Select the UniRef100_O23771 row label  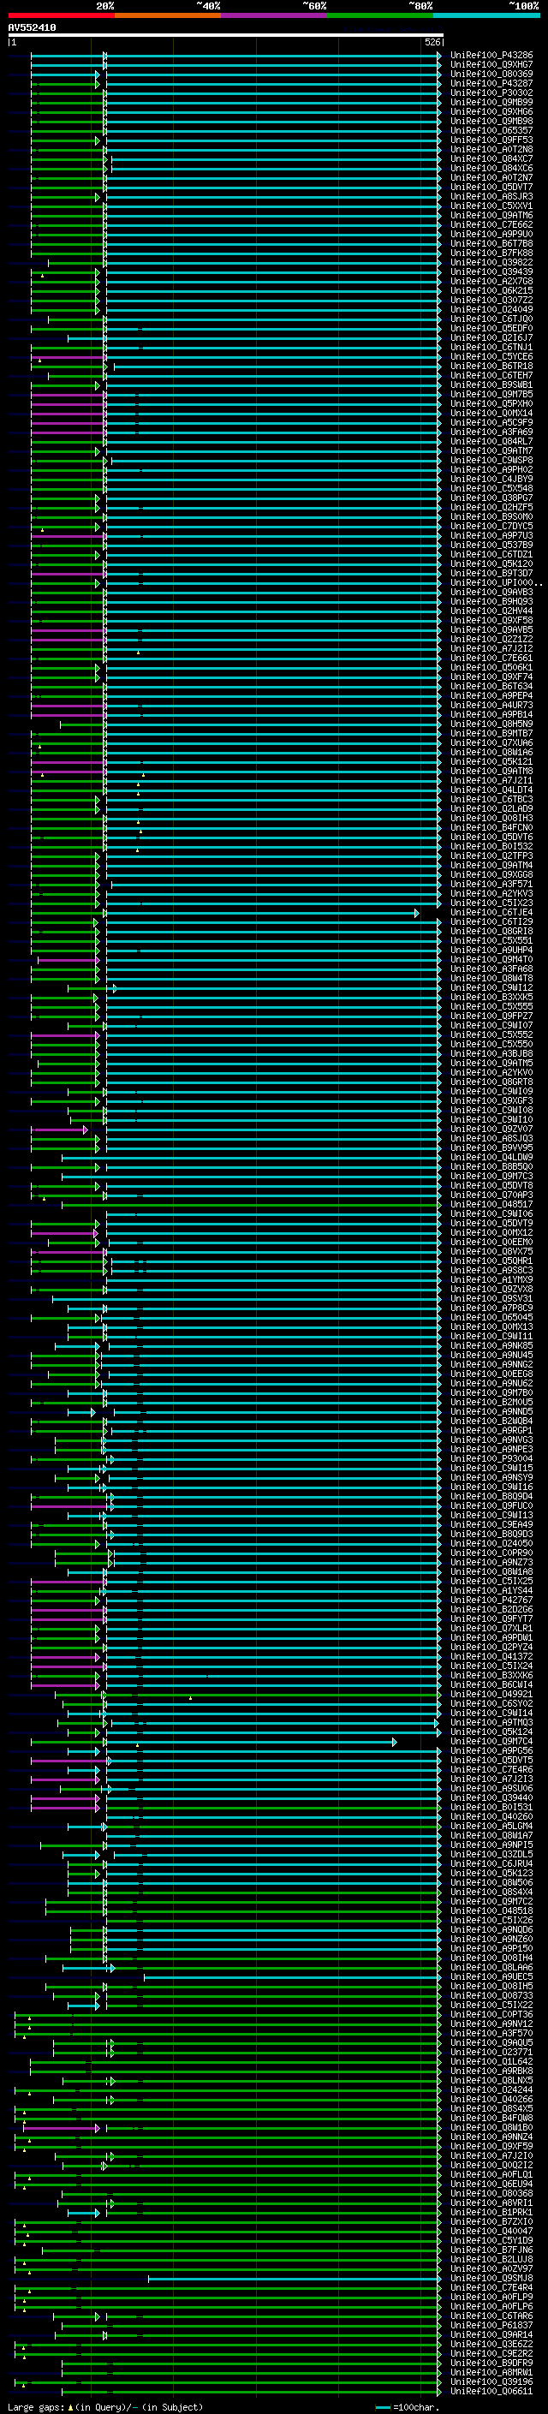[x=491, y=2054]
